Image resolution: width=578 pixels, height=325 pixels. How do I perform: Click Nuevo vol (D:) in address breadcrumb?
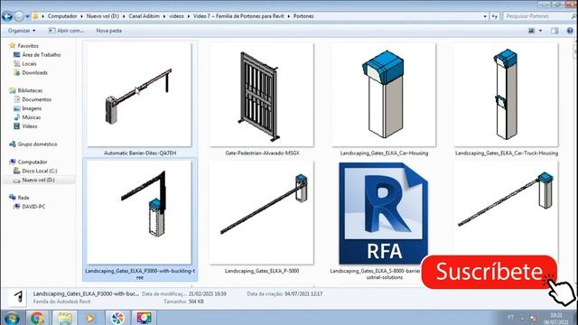click(x=102, y=16)
